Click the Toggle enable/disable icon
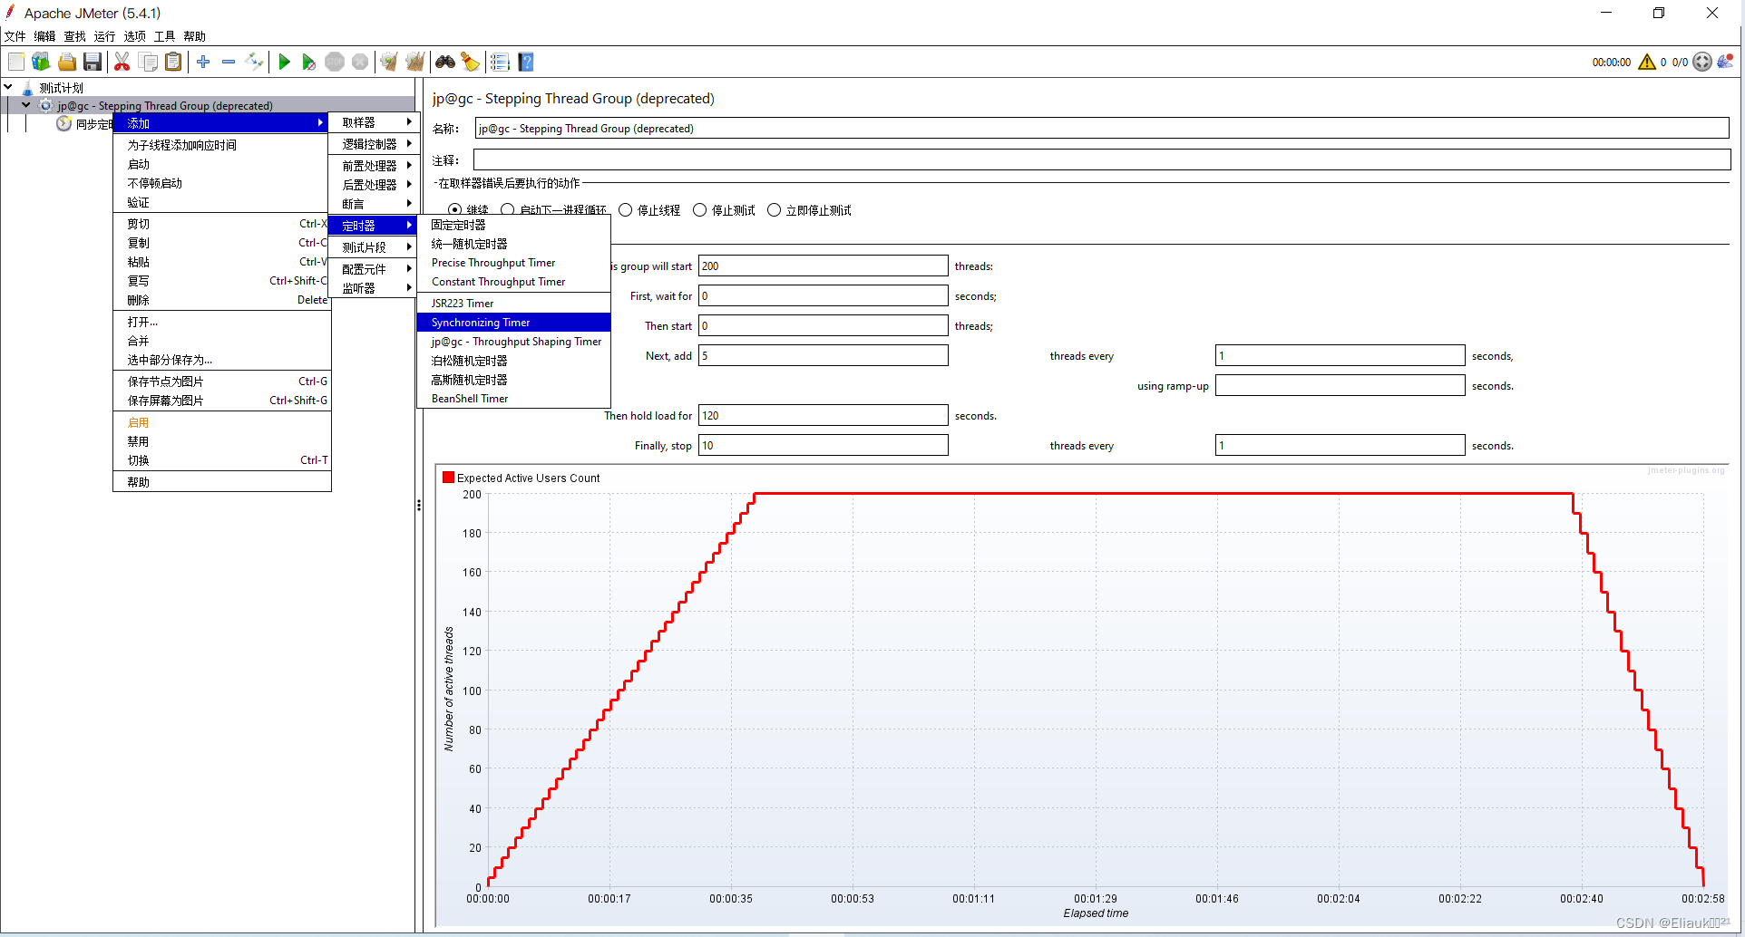1745x937 pixels. click(254, 62)
